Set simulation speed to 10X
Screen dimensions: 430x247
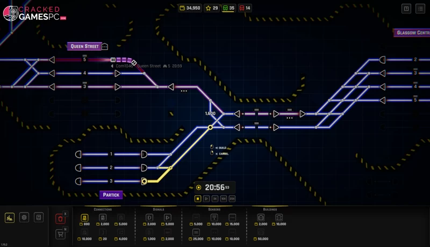pyautogui.click(x=224, y=199)
